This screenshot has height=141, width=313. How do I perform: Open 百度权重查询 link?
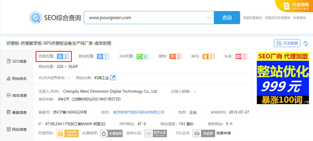tap(252, 18)
